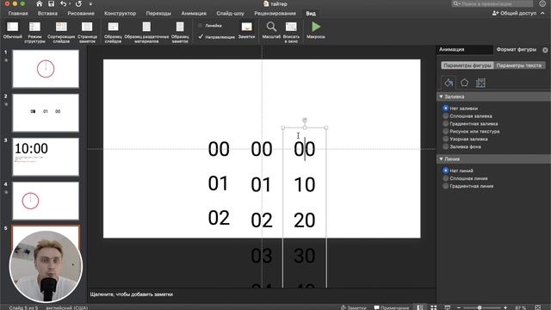Collapse the Линия section
The image size is (551, 310).
pos(441,159)
